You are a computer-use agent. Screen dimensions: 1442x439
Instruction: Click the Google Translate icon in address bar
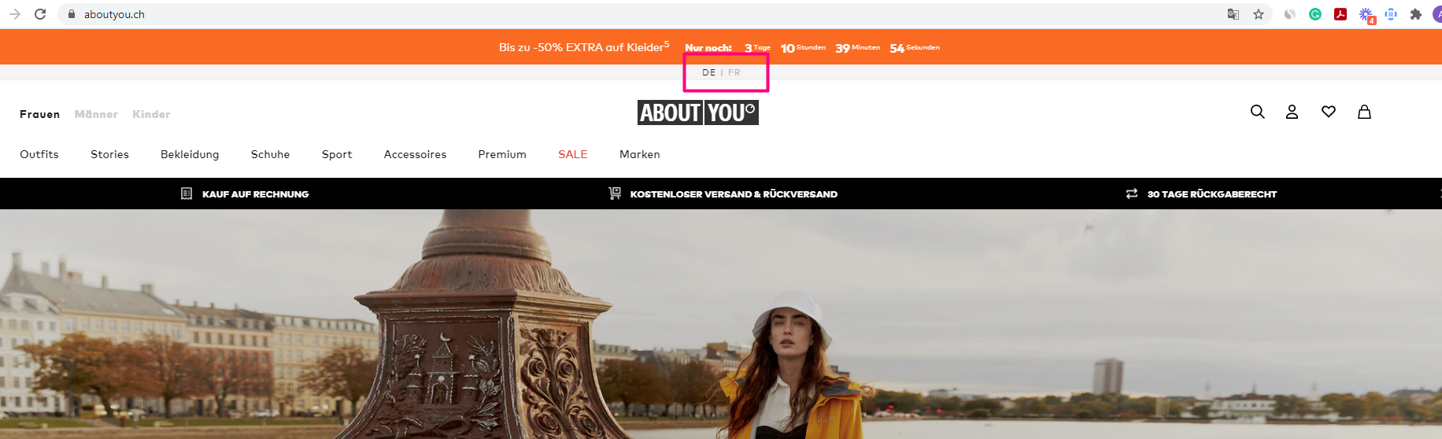click(1233, 14)
